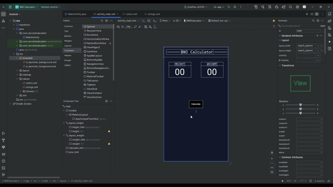
Task: Open Default (en-us) locale dropdown
Action: tap(219, 21)
